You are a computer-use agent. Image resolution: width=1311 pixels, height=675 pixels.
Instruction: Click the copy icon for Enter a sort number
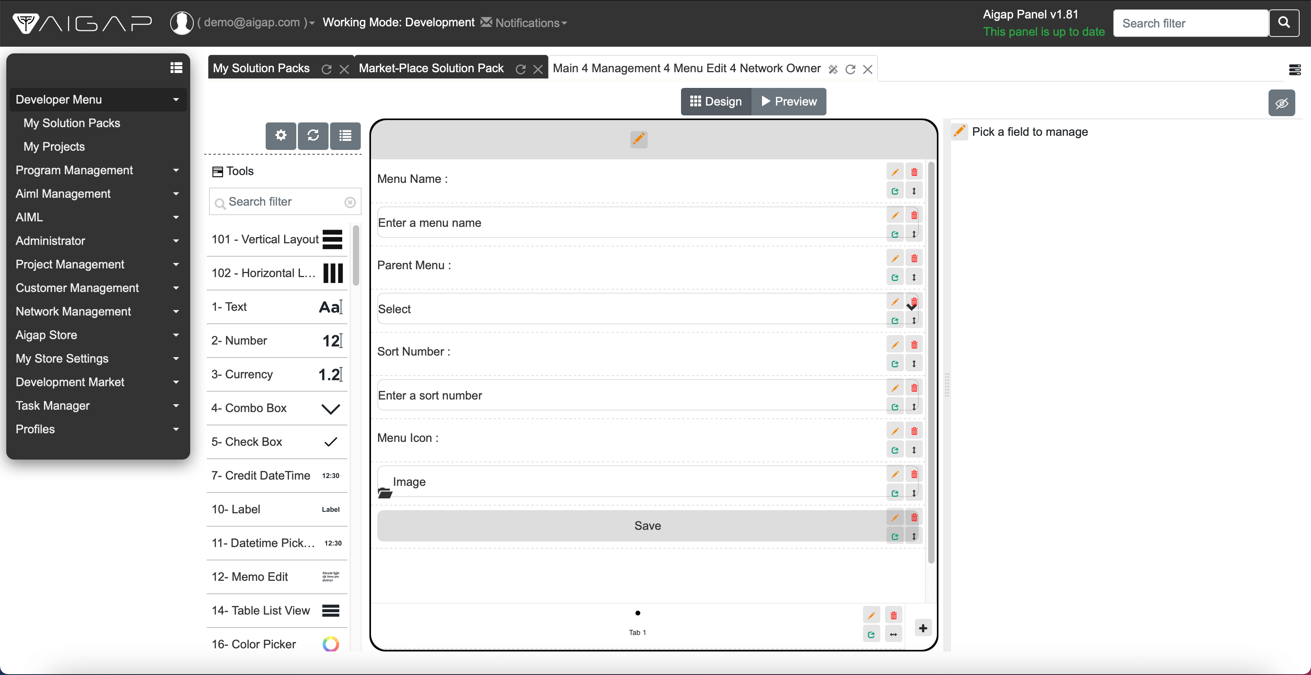point(895,407)
